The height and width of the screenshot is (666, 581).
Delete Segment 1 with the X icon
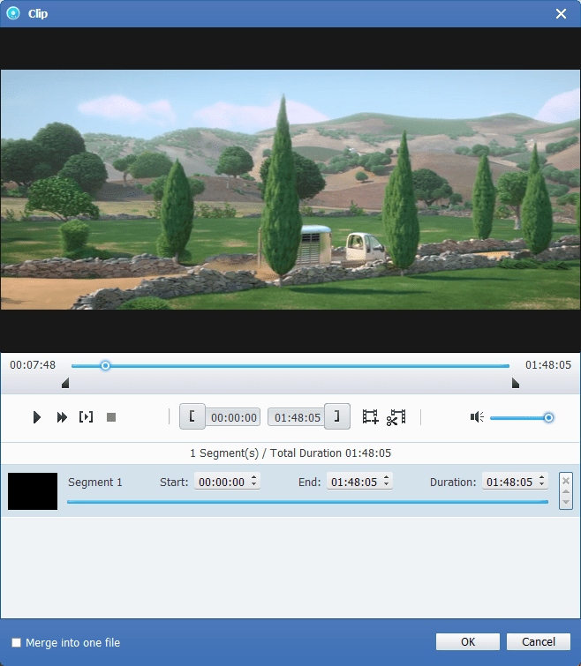click(566, 481)
